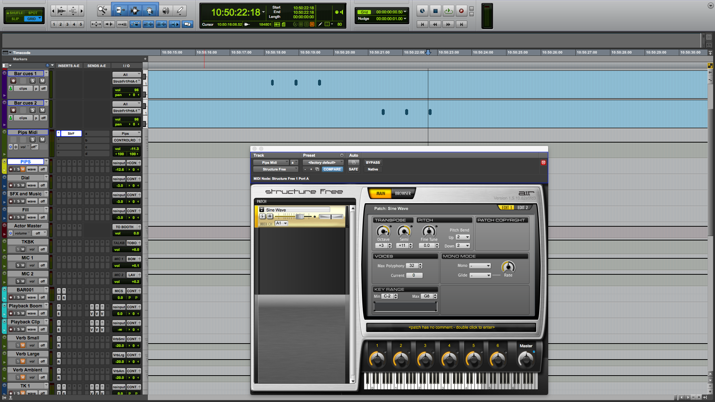Switch to the EDIT 2 page
The width and height of the screenshot is (715, 402).
coord(523,208)
